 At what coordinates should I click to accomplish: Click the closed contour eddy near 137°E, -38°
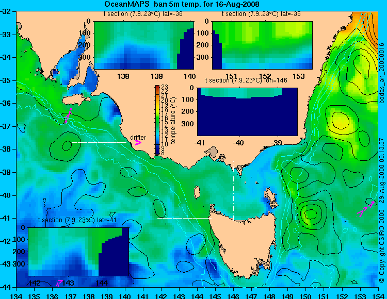point(66,146)
